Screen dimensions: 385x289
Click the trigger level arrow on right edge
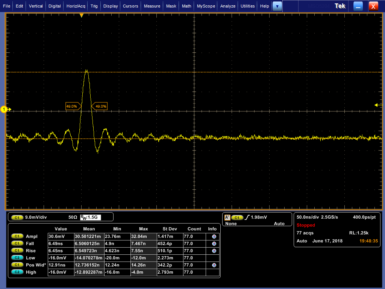(x=377, y=105)
